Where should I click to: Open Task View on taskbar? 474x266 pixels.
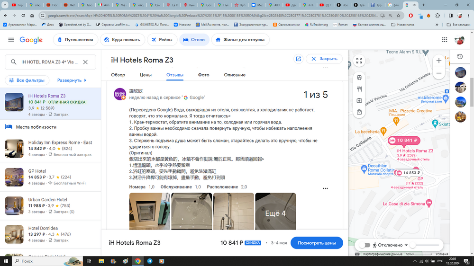[89, 261]
